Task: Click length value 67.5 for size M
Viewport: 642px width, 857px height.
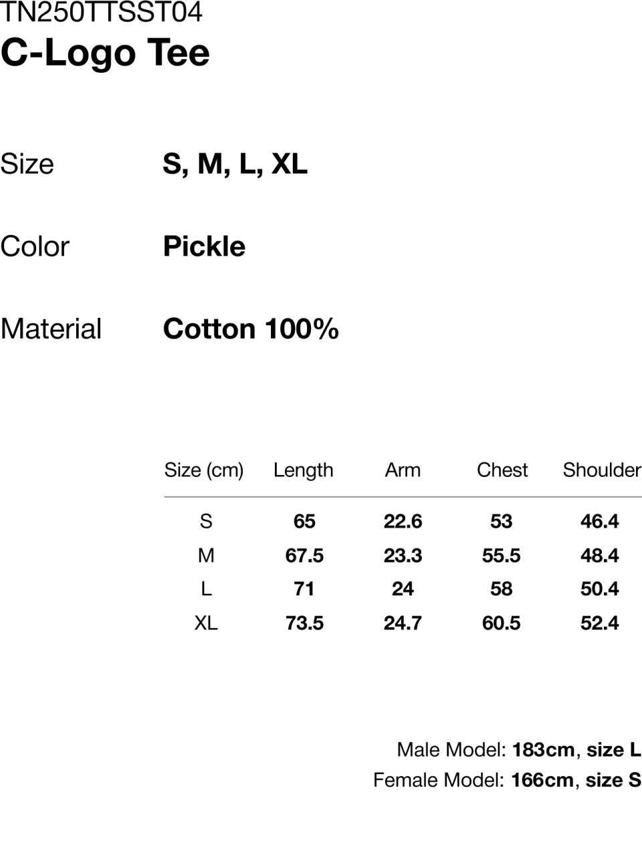Action: 304,555
